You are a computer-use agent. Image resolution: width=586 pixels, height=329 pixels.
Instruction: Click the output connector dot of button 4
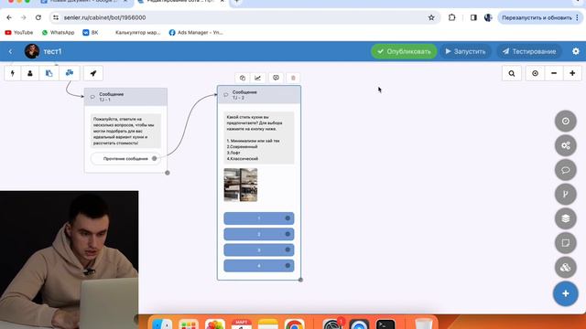click(288, 266)
